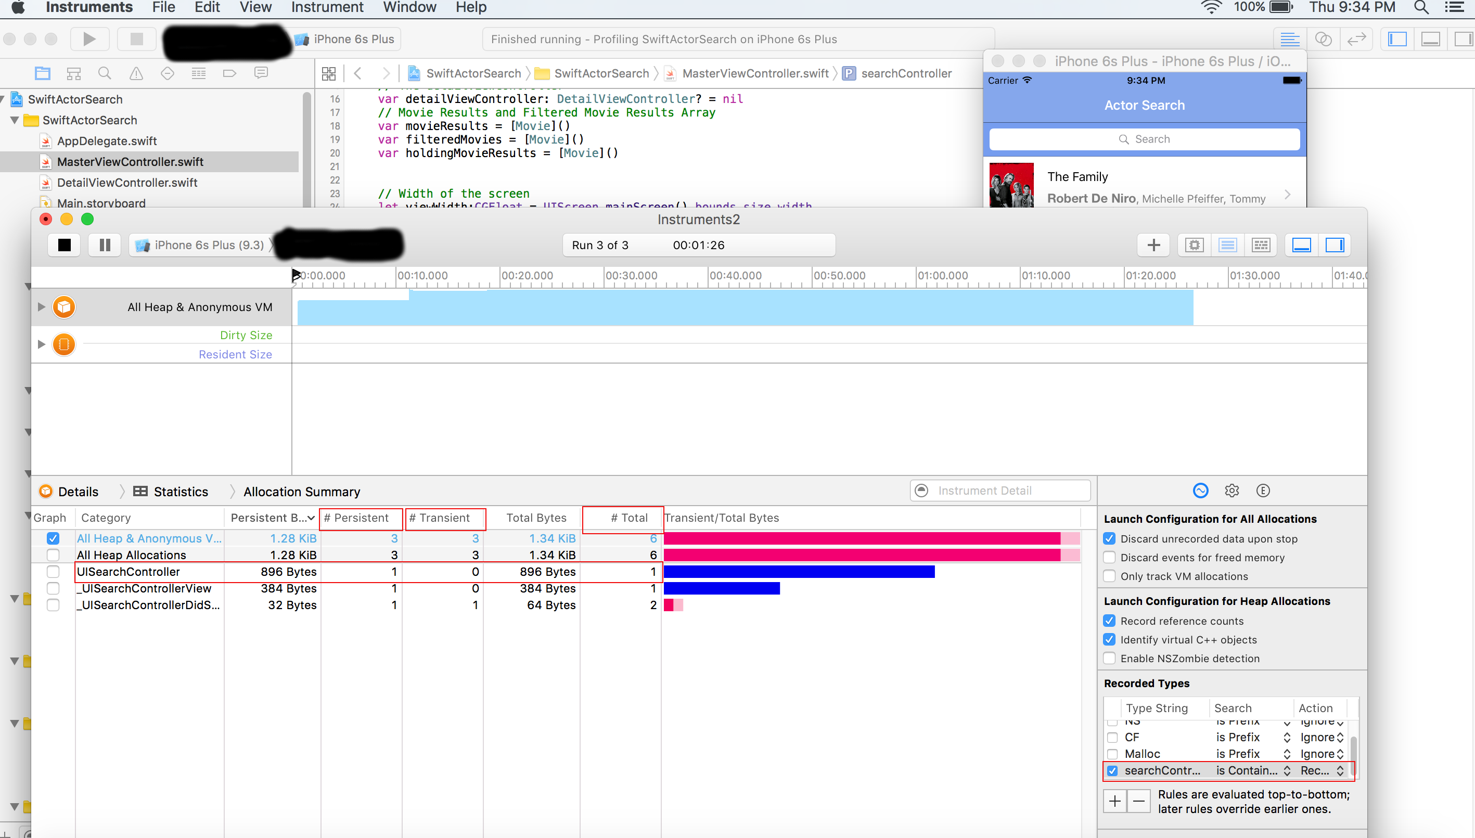1475x838 pixels.
Task: Select the record settings wave icon
Action: (x=1200, y=491)
